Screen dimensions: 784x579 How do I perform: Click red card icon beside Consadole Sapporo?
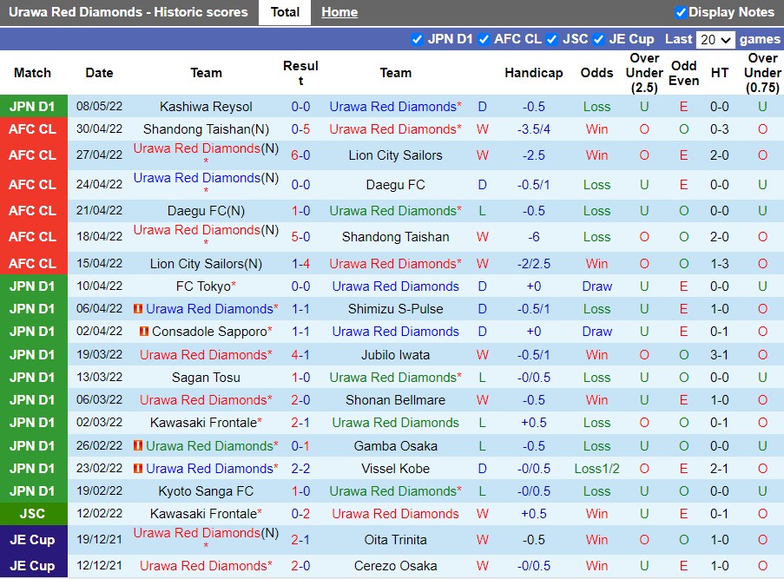click(144, 332)
